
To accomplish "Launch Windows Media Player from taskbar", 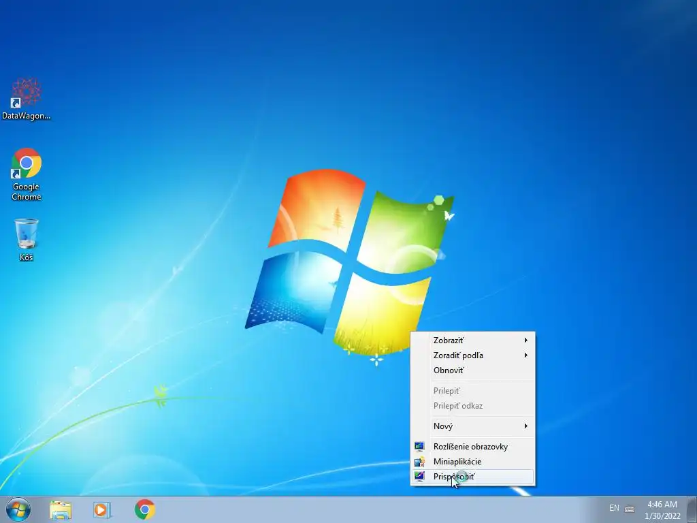I will pos(102,509).
